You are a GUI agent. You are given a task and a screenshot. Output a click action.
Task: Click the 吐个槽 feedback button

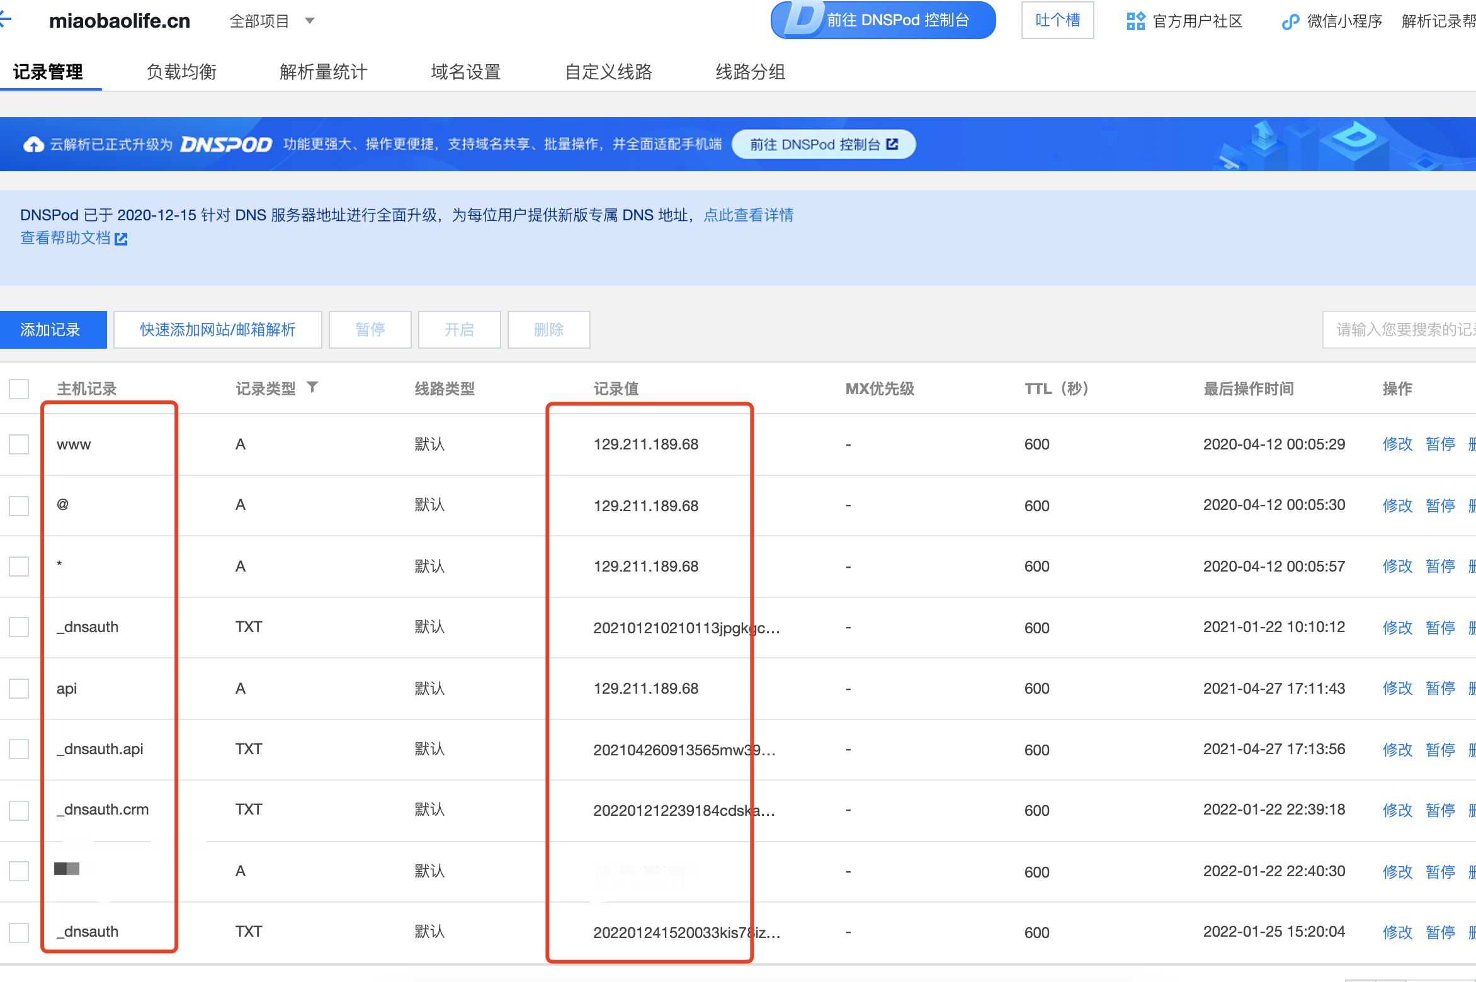[1057, 20]
